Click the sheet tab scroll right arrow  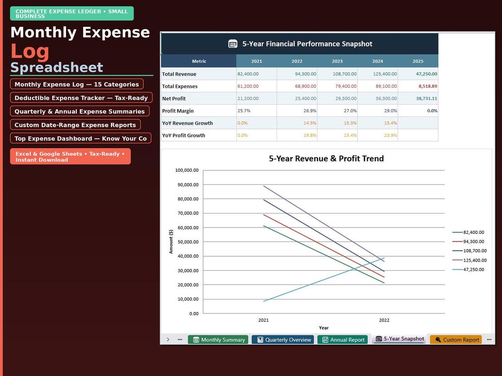(x=168, y=339)
